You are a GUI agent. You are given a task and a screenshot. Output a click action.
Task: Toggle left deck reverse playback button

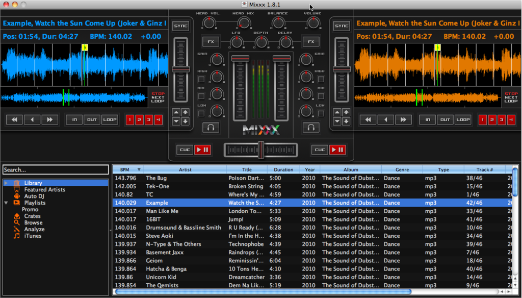pyautogui.click(x=32, y=120)
